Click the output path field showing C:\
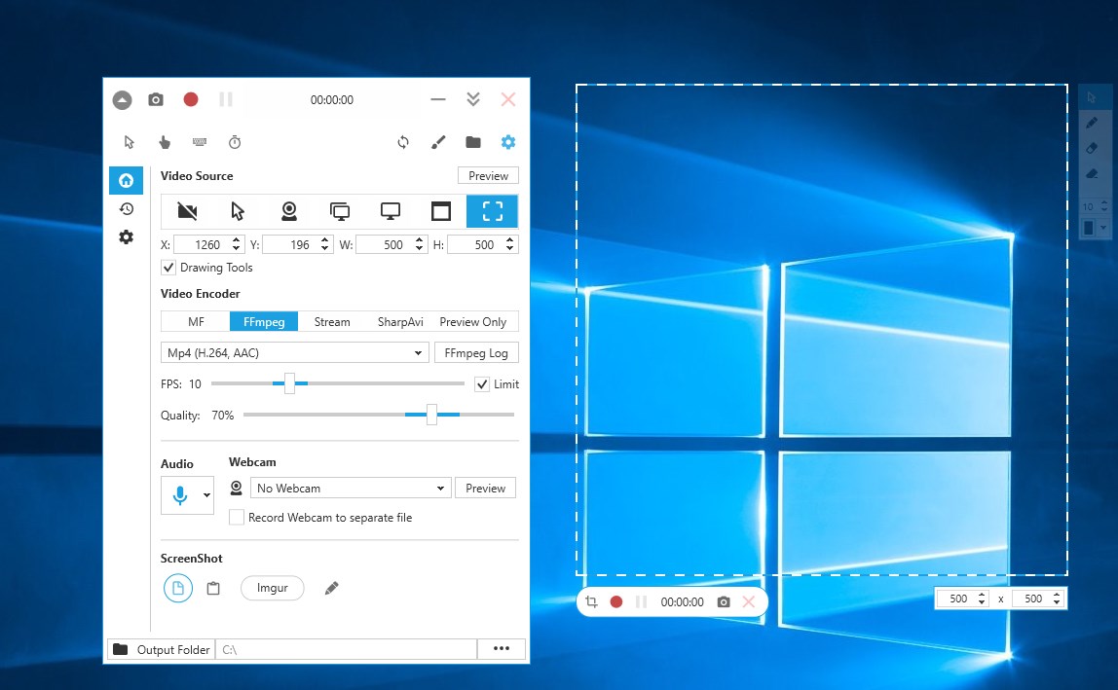Screen dimensions: 1118x690 click(346, 649)
